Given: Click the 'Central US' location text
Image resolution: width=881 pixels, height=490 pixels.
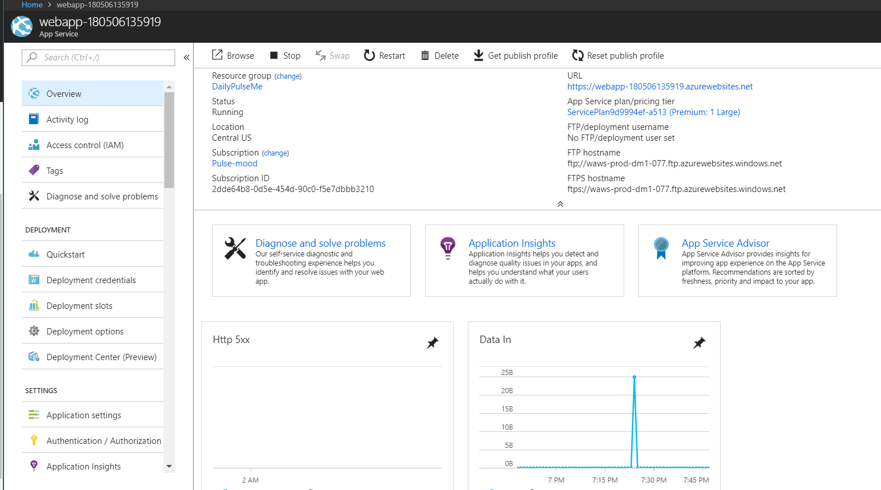Looking at the screenshot, I should [x=232, y=138].
